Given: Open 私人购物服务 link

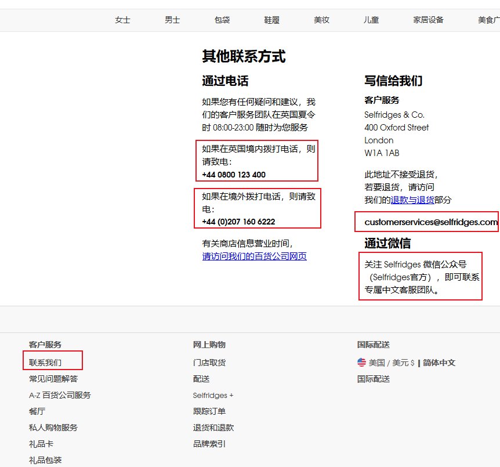Looking at the screenshot, I should pos(53,428).
